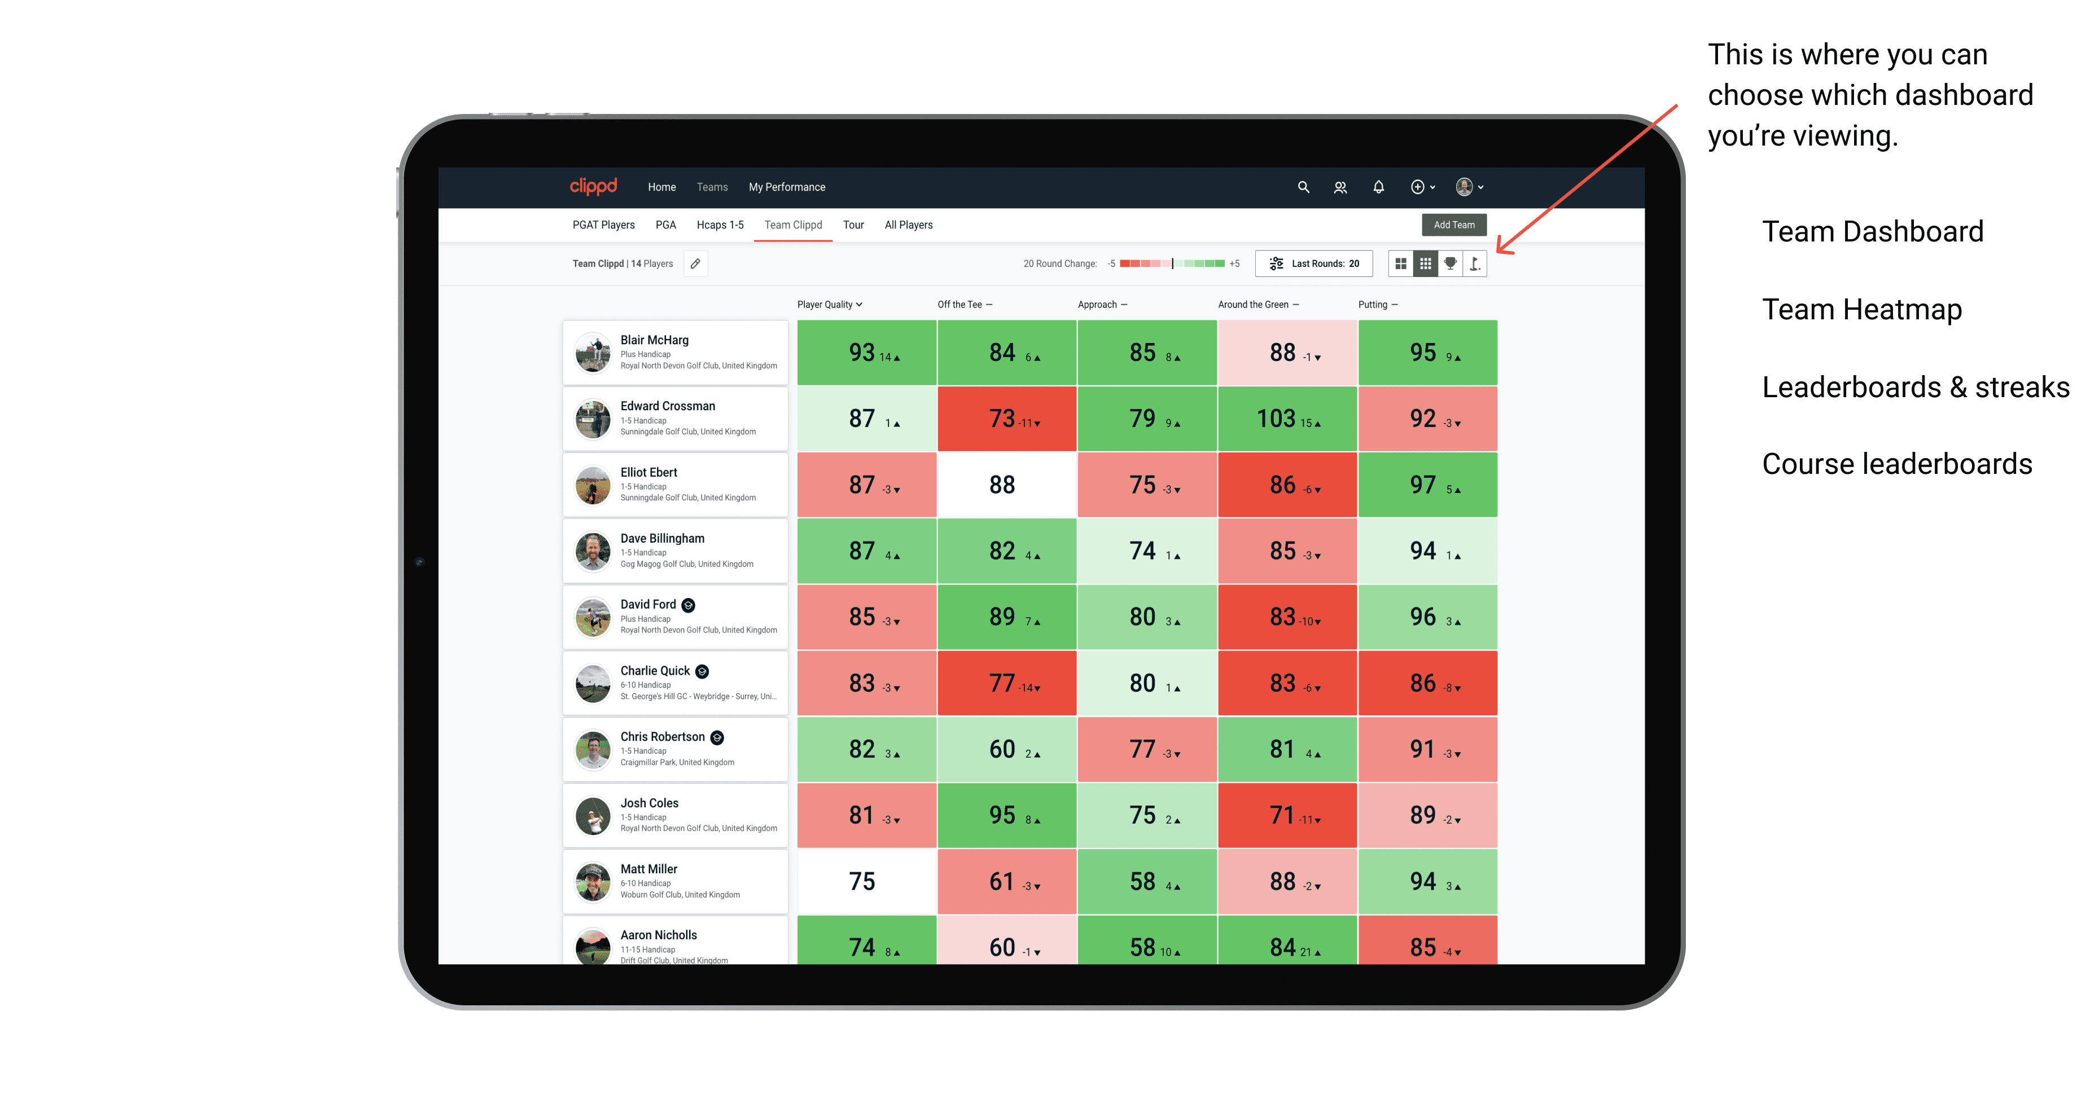Expand the Approach column filter arrow
Screen dimensions: 2077x1117
[1128, 305]
